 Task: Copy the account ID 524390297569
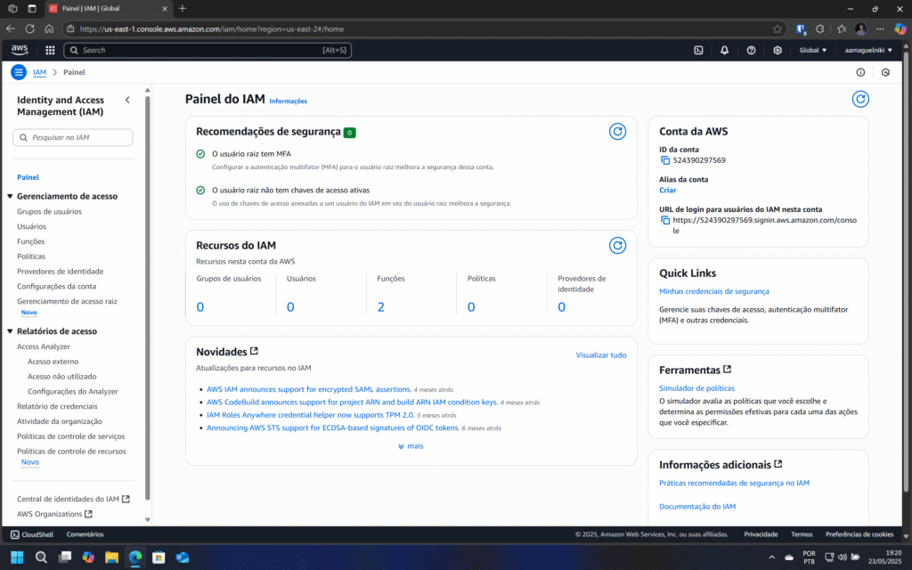click(x=664, y=160)
